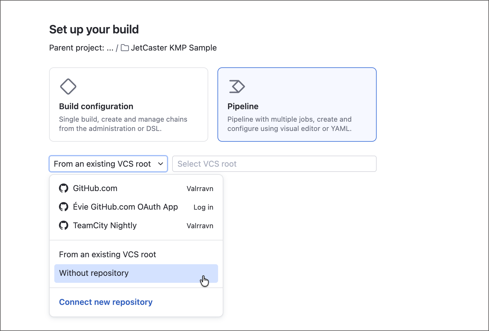Choose TeamCity Nightly connection

tap(136, 225)
